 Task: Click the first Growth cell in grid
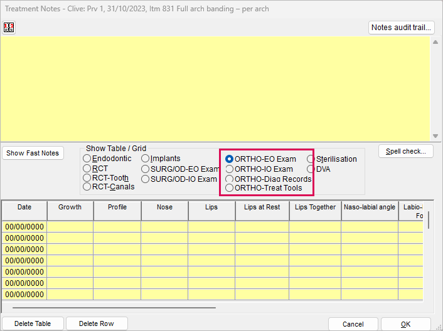pos(70,226)
